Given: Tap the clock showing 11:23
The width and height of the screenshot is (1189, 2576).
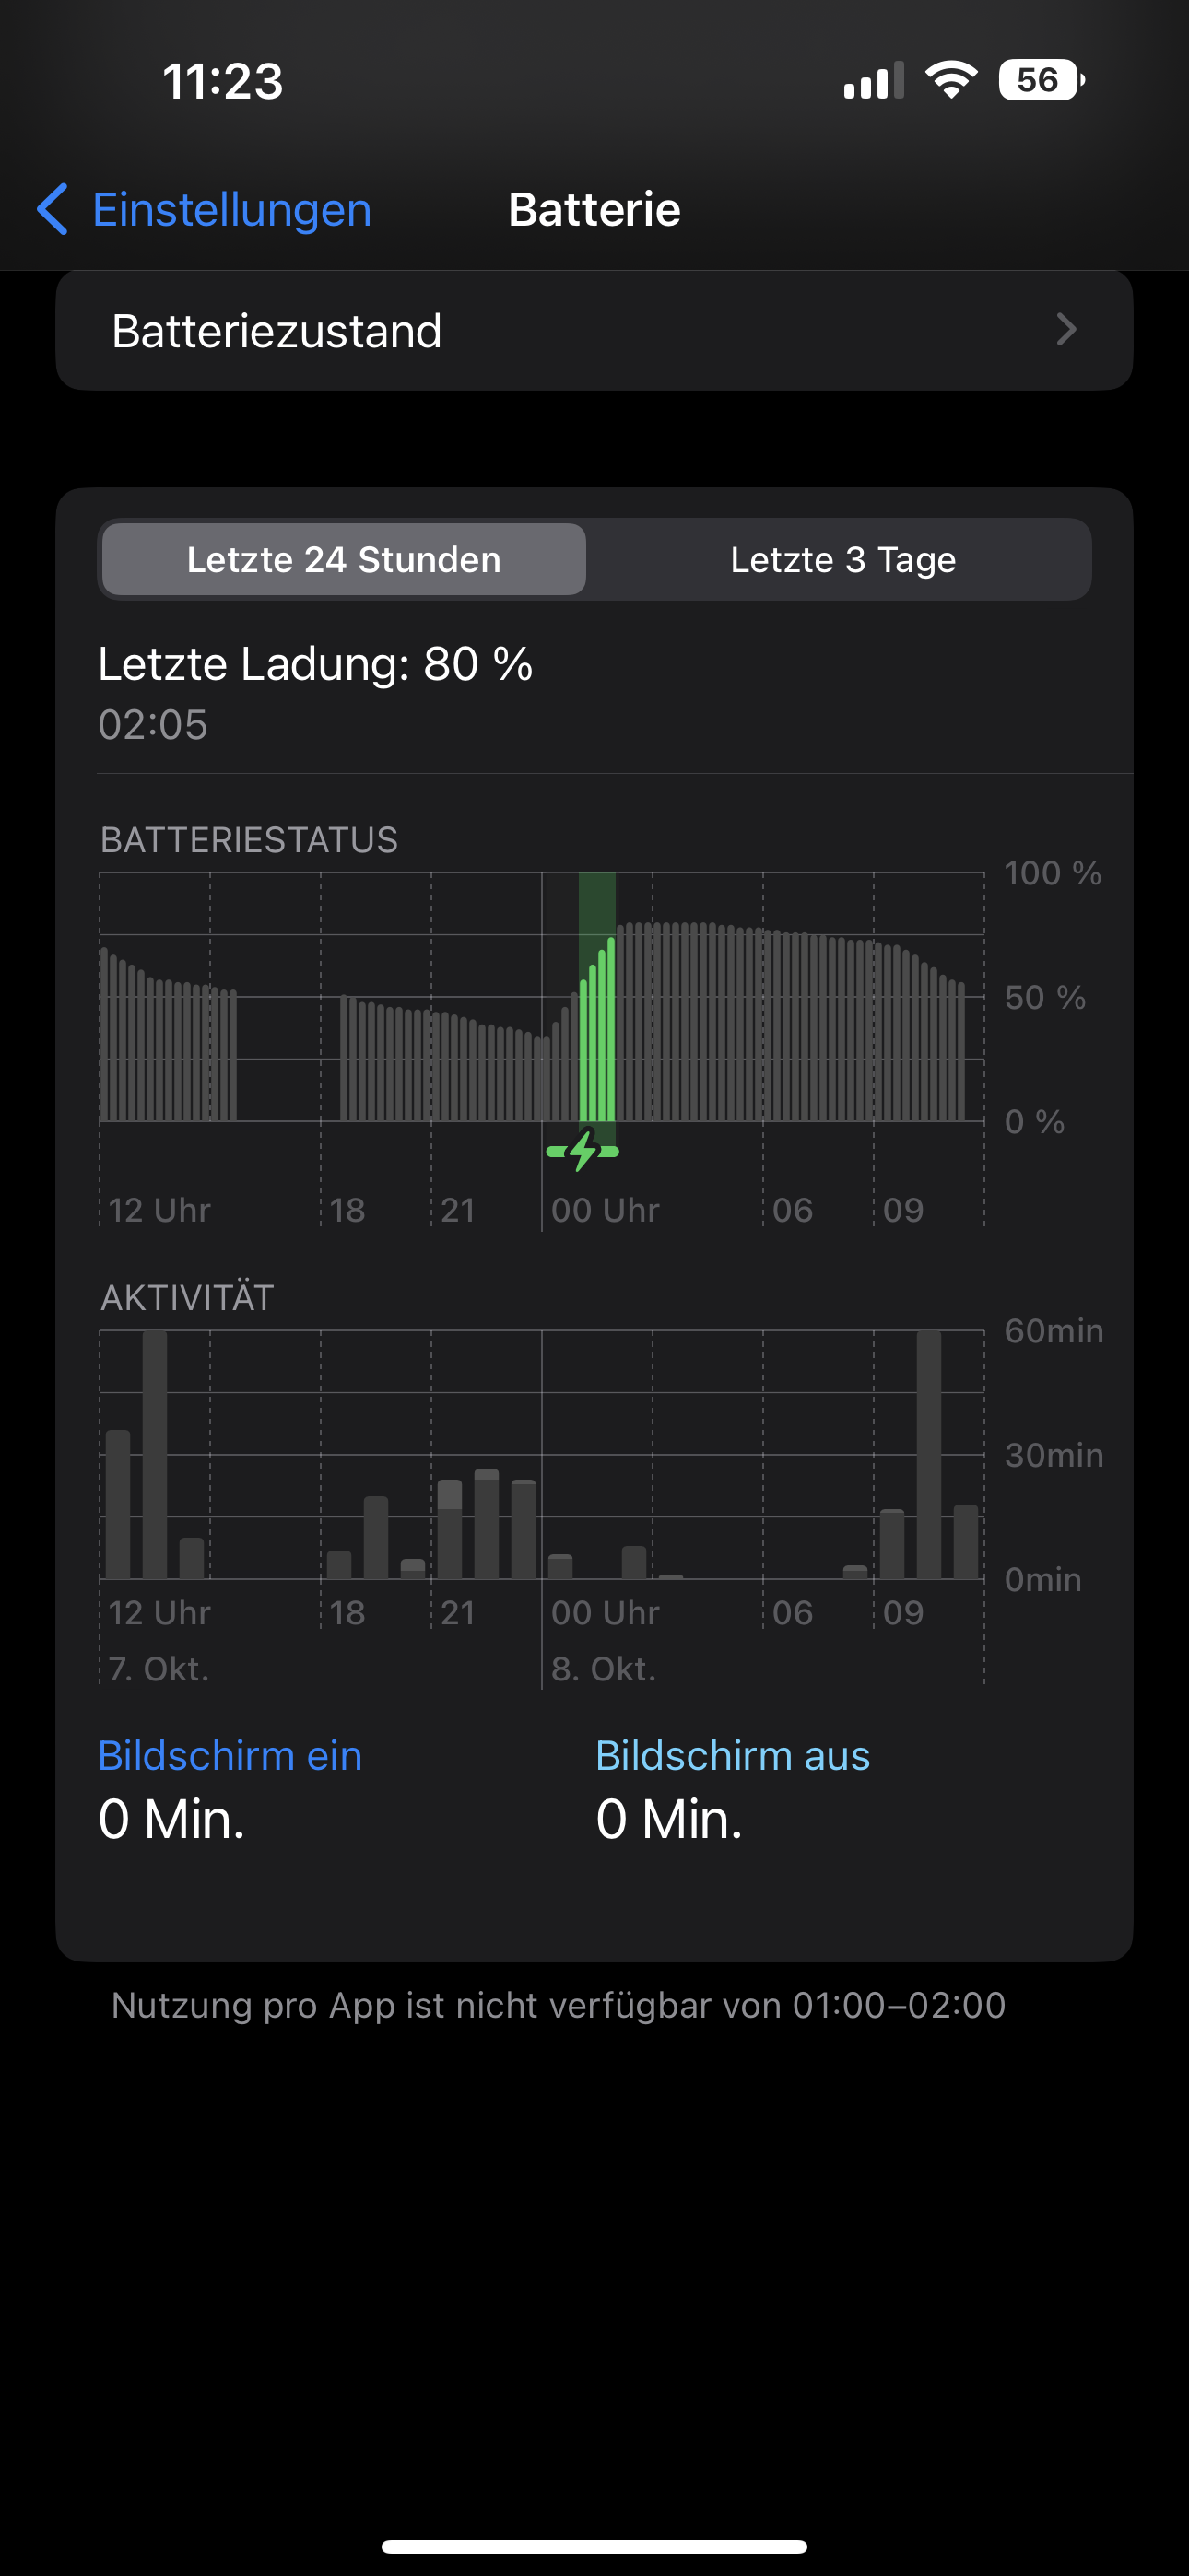Looking at the screenshot, I should (x=222, y=81).
